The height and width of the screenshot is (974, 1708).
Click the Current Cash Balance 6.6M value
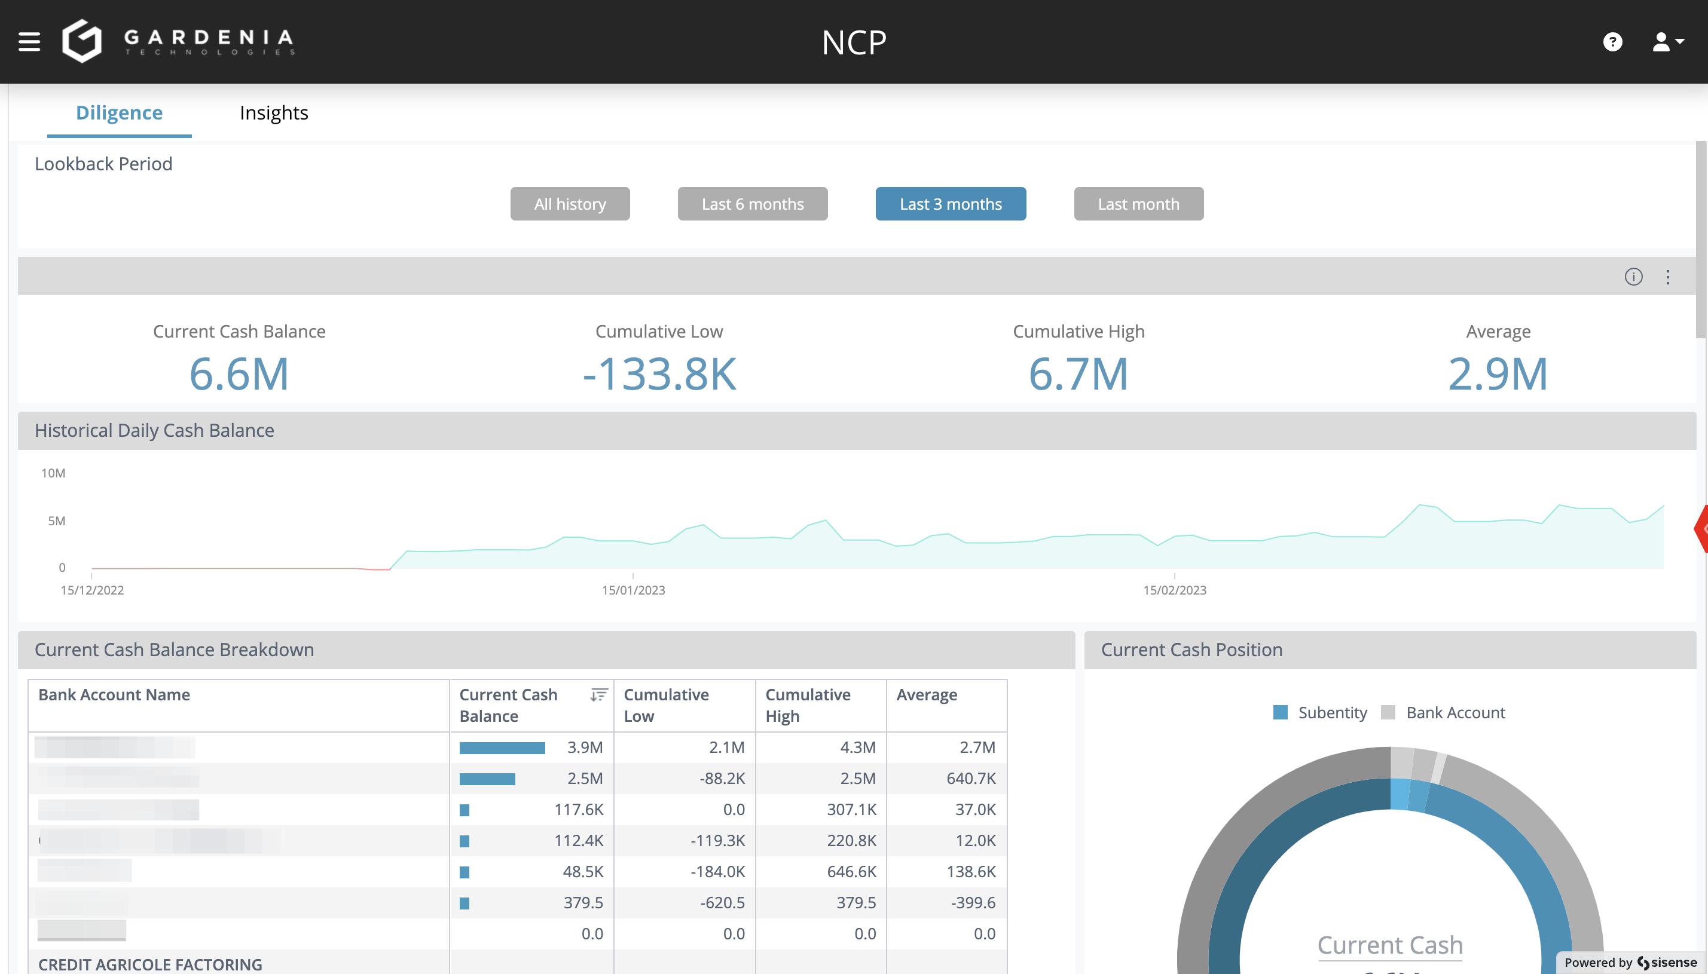click(x=239, y=373)
